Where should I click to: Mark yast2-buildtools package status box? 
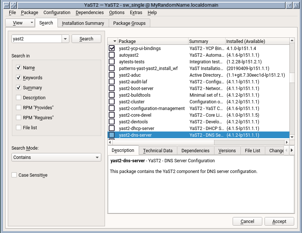click(x=112, y=95)
